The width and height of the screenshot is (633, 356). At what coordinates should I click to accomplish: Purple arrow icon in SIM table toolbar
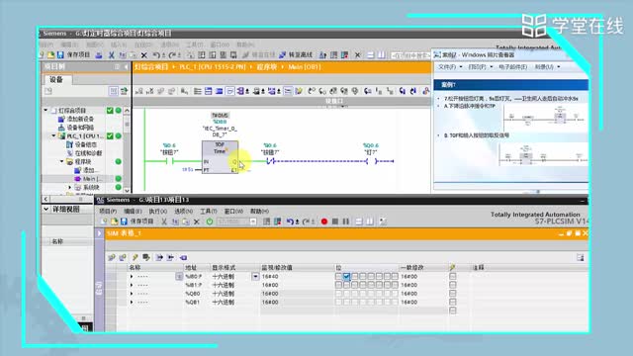[183, 257]
